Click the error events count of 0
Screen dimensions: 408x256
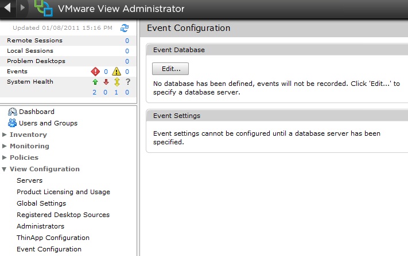point(106,72)
